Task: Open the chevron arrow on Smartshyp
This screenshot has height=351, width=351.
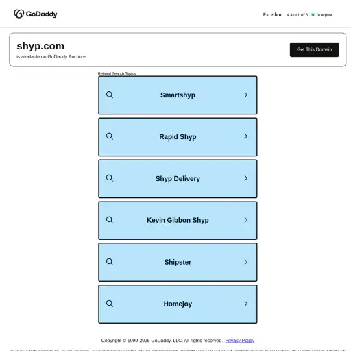Action: click(246, 95)
